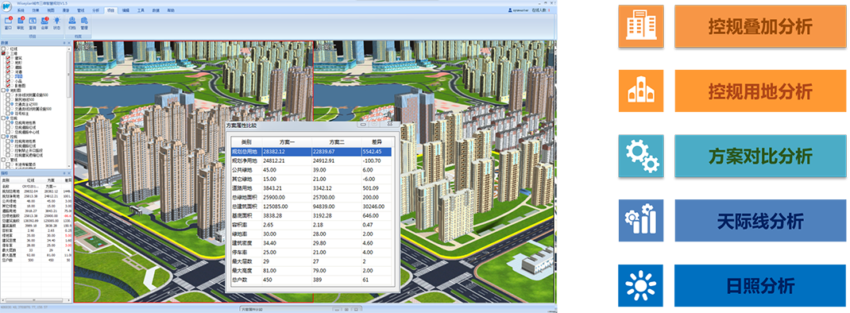This screenshot has width=850, height=313.
Task: Click the 窗口 ribbon icon
Action: [8, 21]
